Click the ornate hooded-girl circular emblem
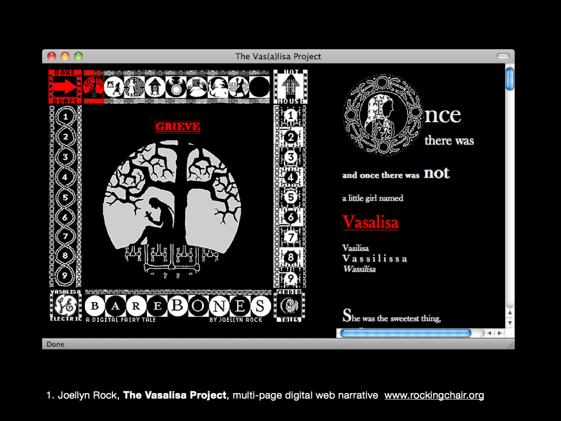The image size is (561, 421). pos(383,116)
